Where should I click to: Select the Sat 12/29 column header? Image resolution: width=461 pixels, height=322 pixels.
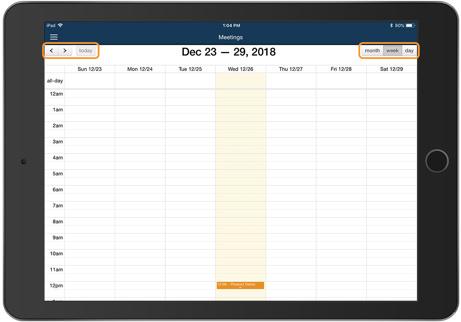pos(392,69)
